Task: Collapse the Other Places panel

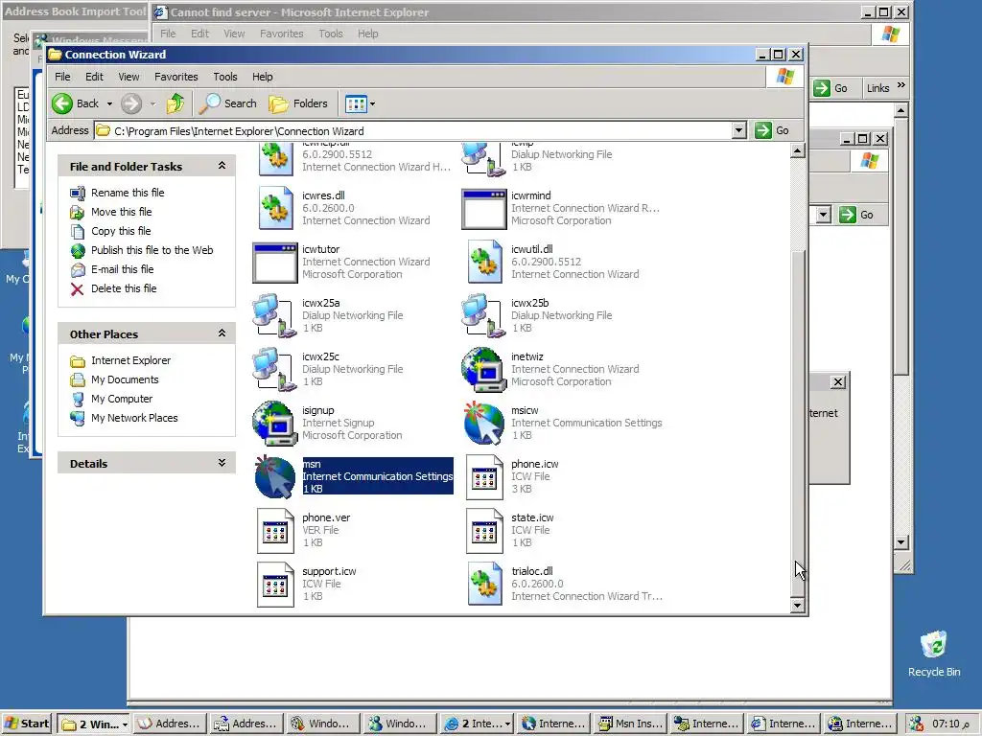Action: pyautogui.click(x=222, y=333)
